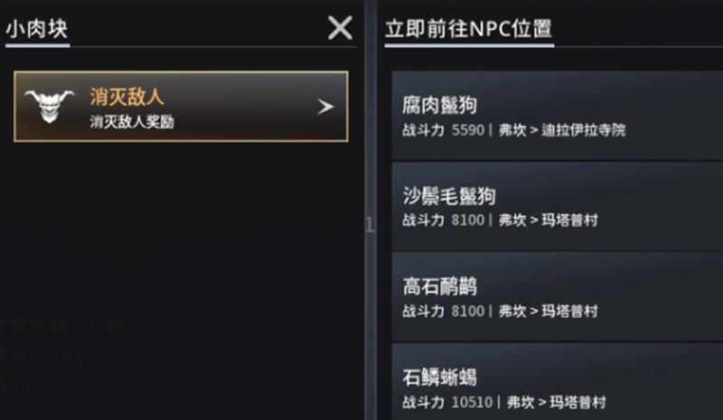This screenshot has height=420, width=723.
Task: Open the 弗坎 > 迪拉伊拉寺院 location link
Action: (x=561, y=130)
